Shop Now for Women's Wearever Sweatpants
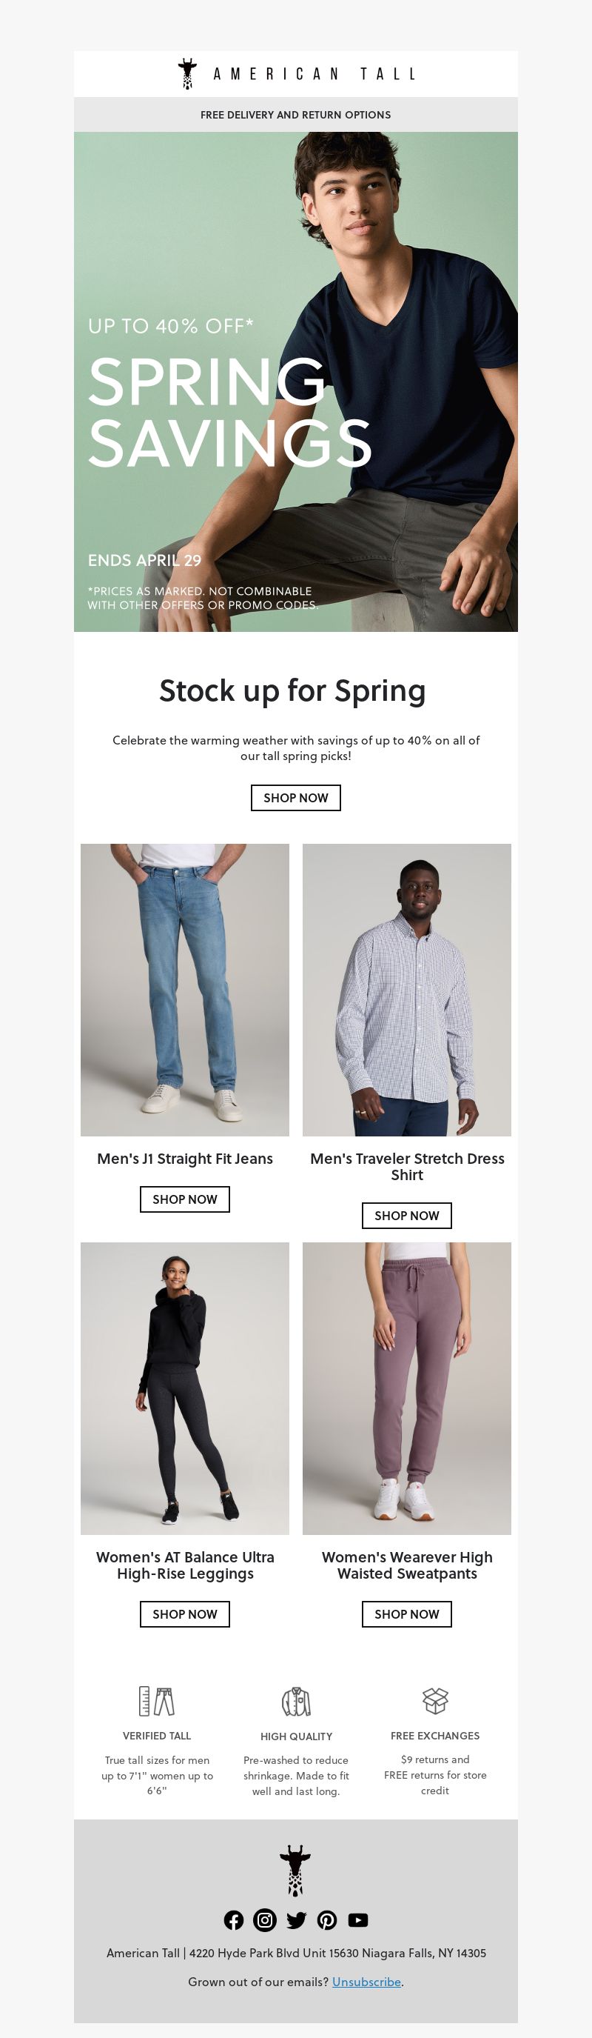The width and height of the screenshot is (592, 2038). (407, 1614)
